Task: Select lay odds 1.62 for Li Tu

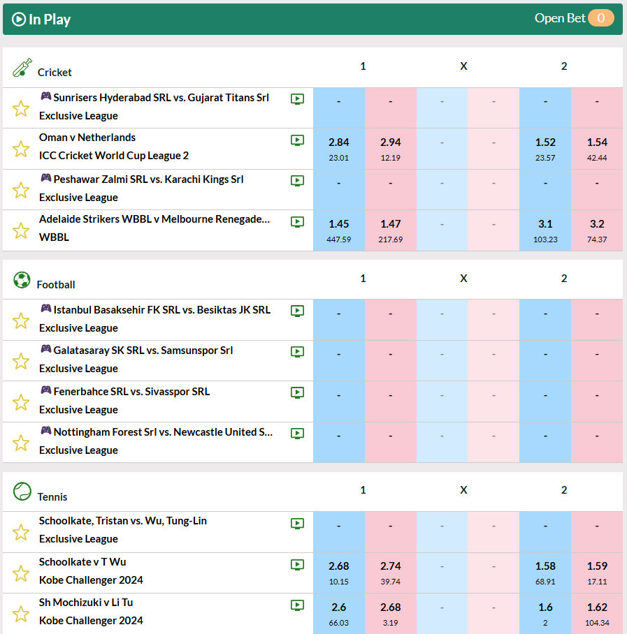Action: [597, 613]
